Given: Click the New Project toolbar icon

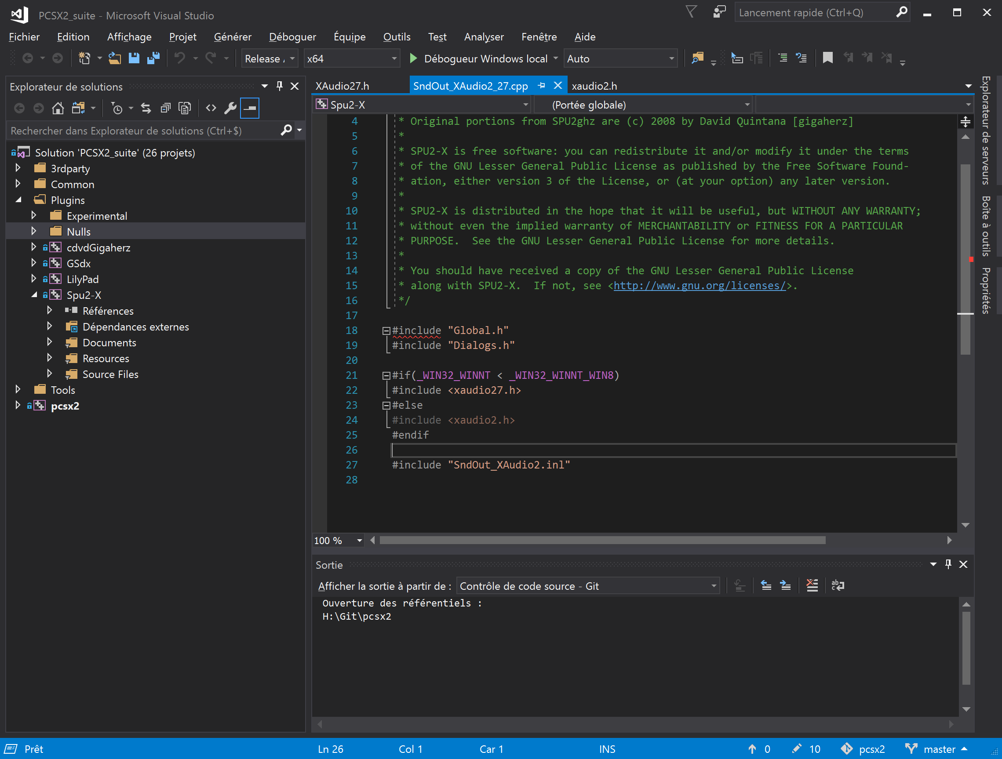Looking at the screenshot, I should (x=84, y=58).
